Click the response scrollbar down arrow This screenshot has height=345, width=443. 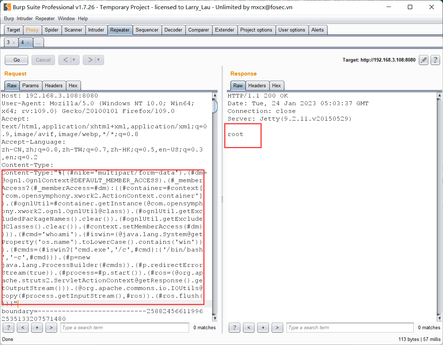[x=439, y=318]
